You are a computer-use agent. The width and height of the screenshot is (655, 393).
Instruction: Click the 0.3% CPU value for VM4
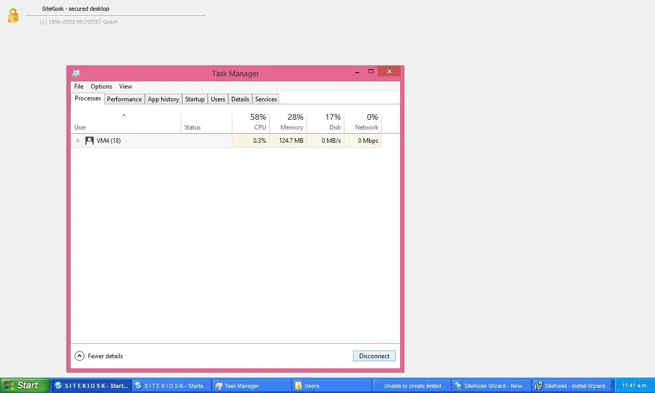click(x=259, y=141)
